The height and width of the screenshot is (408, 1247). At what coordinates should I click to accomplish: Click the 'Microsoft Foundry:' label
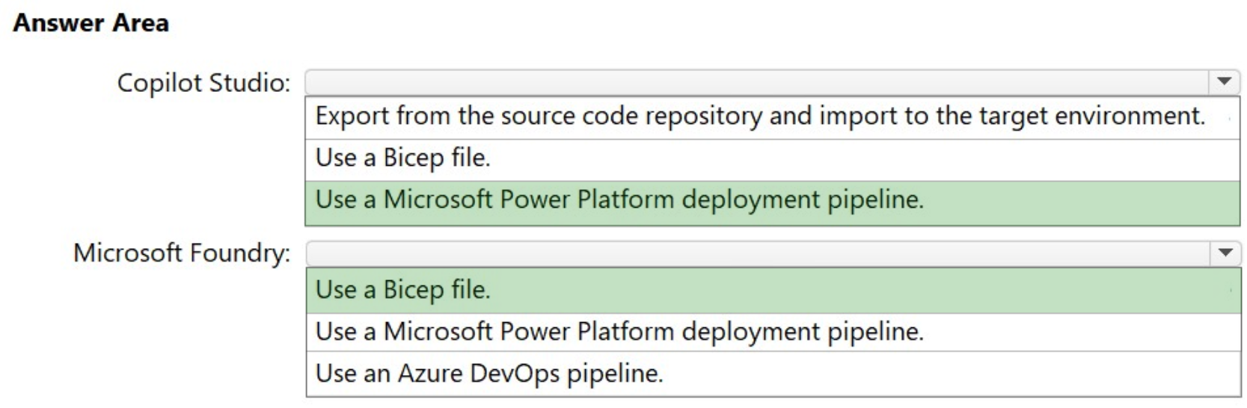tap(182, 253)
